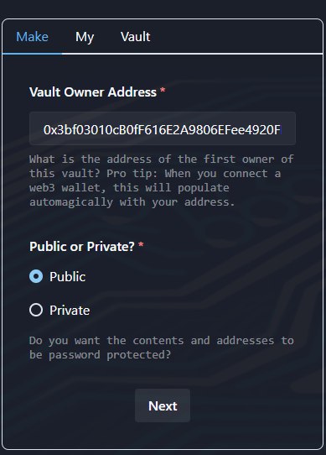Click the 'Public or Private?' heading
The width and height of the screenshot is (326, 455).
tap(82, 247)
